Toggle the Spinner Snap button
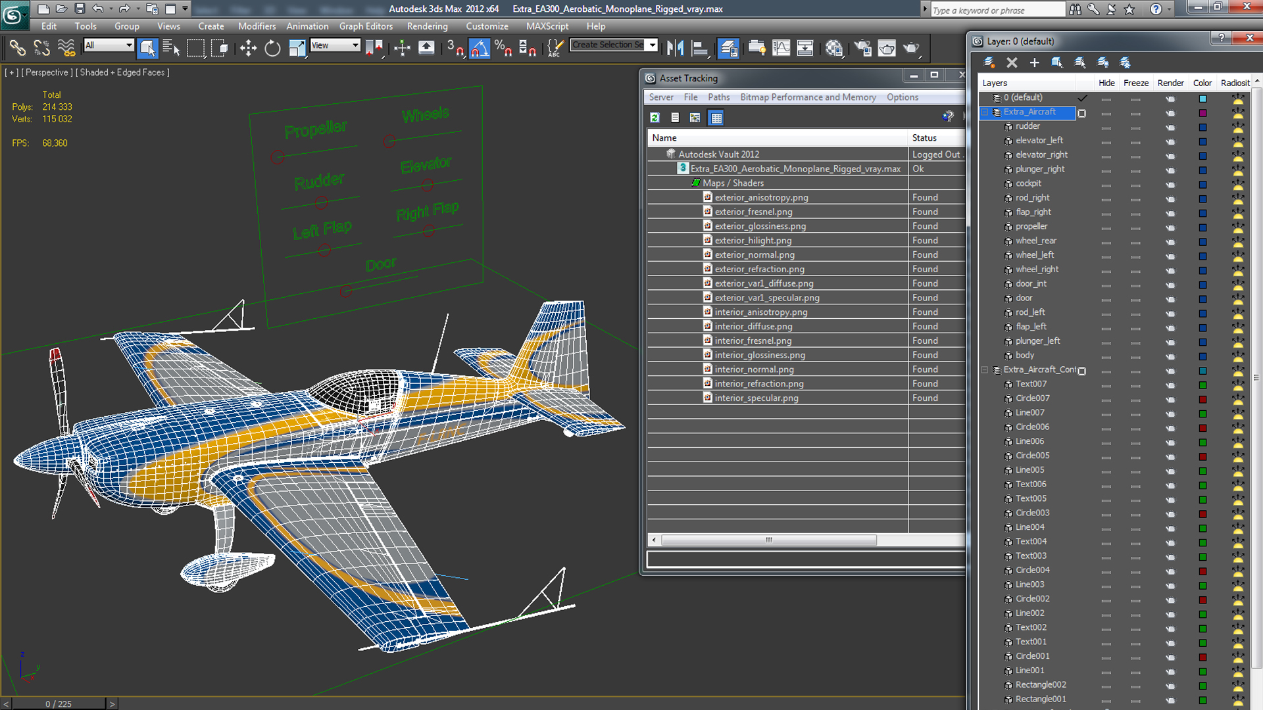 coord(528,48)
